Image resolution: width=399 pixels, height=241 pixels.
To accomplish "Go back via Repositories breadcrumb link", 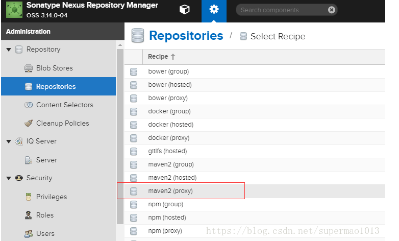I will (186, 36).
